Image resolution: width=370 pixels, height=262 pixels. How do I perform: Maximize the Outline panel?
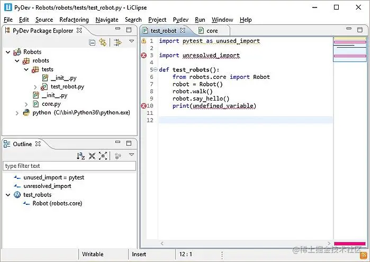click(129, 143)
